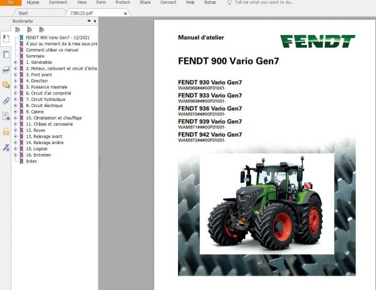The height and width of the screenshot is (290, 376).
Task: Click bookmark text '15. Logiciel'
Action: point(37,149)
